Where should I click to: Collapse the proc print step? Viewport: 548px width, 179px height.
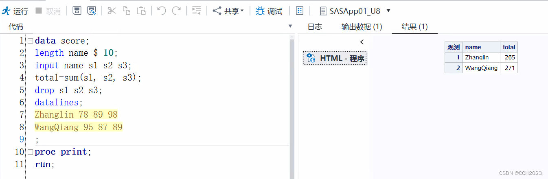[30, 152]
